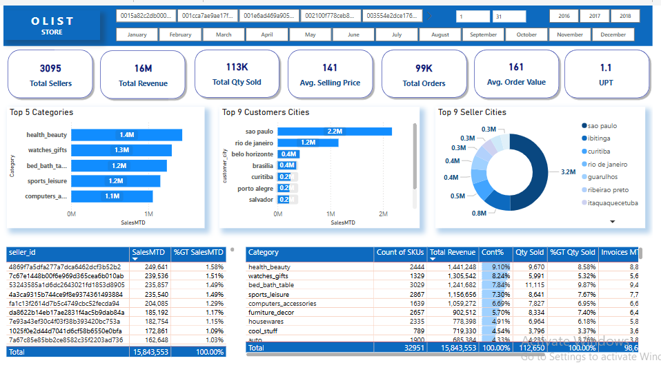Viewport: 661px width, 365px height.
Task: Select seller row 4869f7a5dfa277a7dca6462dcf3b52b2
Action: 117,267
